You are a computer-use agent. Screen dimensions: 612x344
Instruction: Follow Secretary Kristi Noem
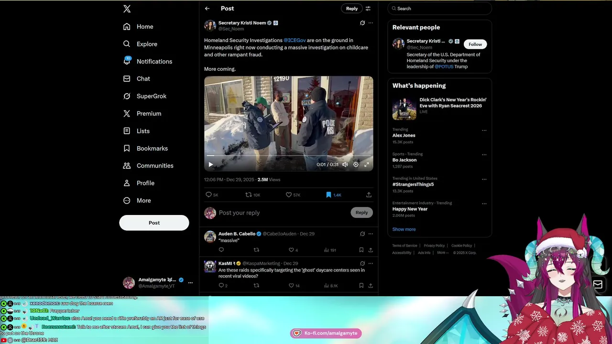[475, 44]
